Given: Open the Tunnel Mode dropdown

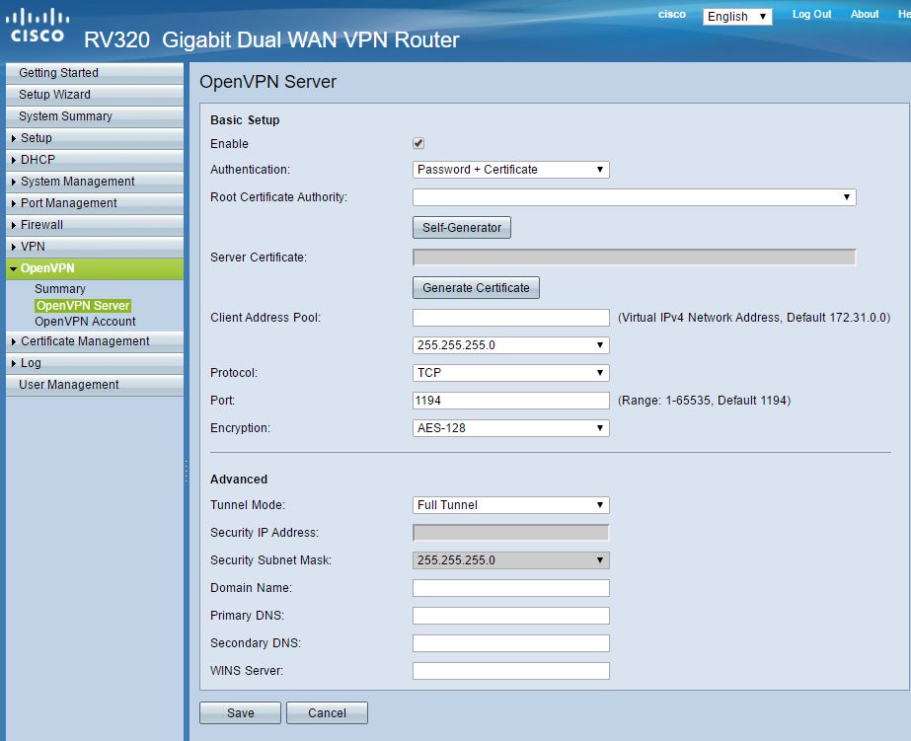Looking at the screenshot, I should tap(510, 505).
